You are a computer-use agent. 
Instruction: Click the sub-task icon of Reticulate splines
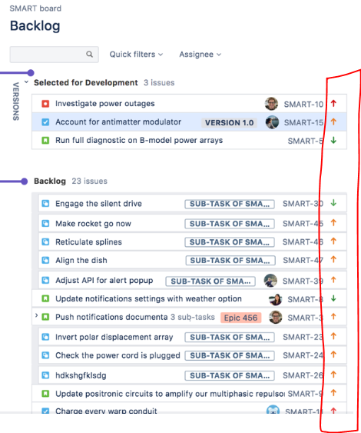pos(45,242)
